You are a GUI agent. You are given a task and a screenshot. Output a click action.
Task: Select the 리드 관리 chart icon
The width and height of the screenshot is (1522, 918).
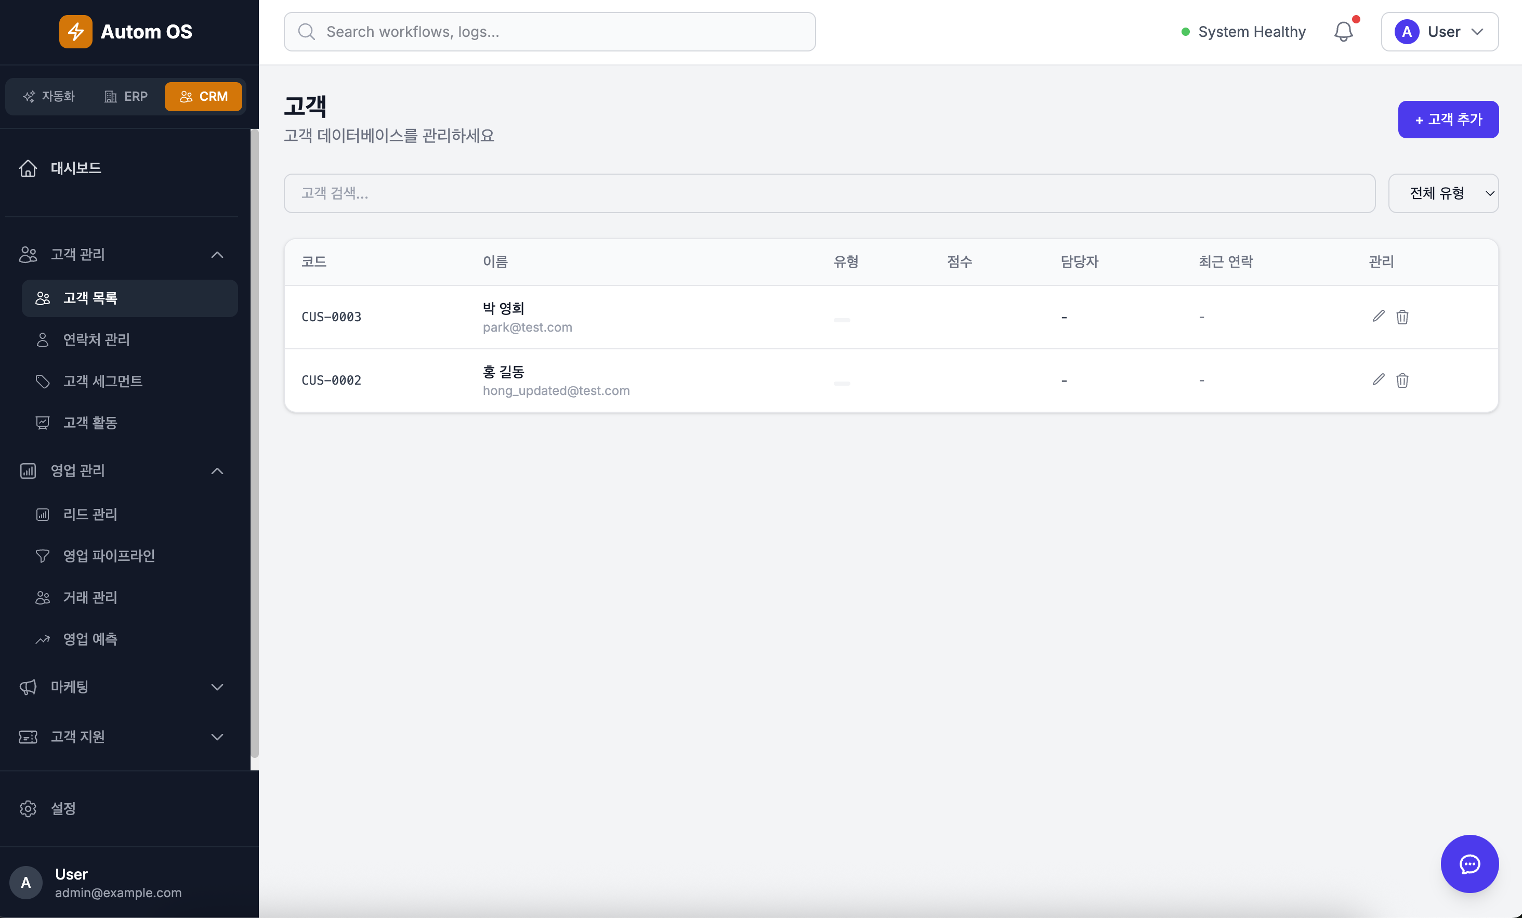(43, 514)
